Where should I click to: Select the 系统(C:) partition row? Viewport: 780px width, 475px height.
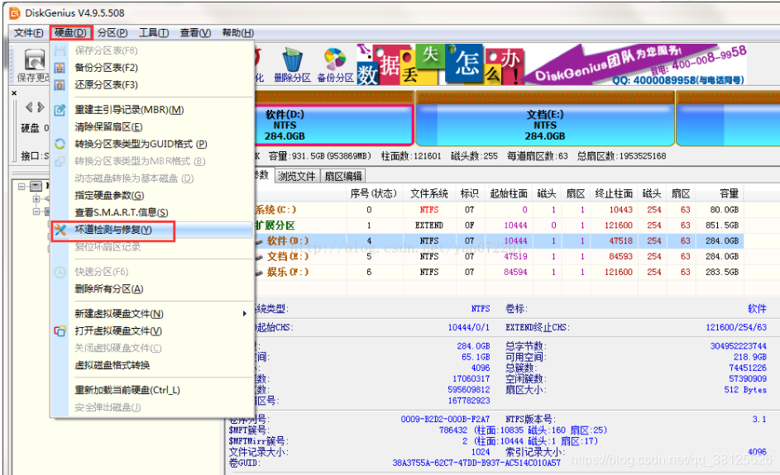pyautogui.click(x=499, y=210)
